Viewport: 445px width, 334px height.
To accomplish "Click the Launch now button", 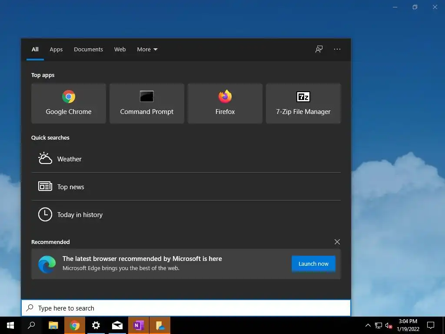I will [313, 264].
